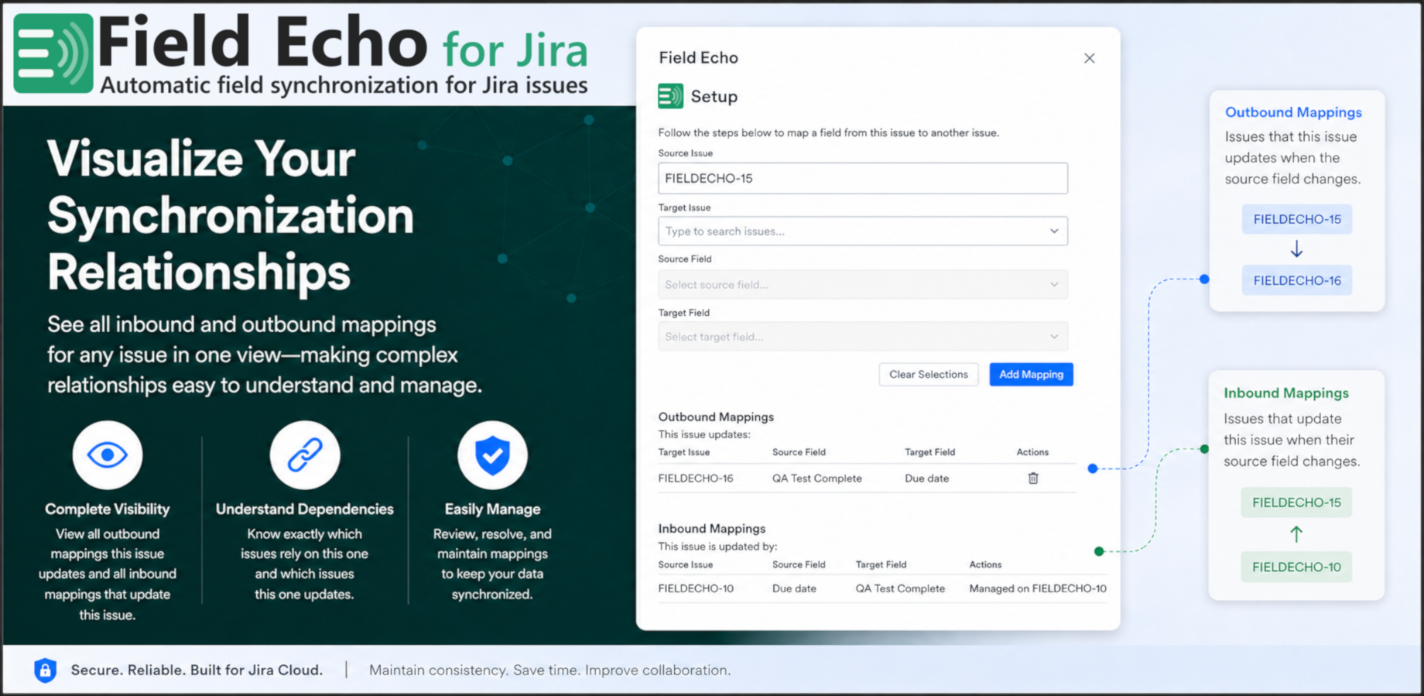This screenshot has width=1424, height=696.
Task: Click the Source Issue input field
Action: pyautogui.click(x=862, y=178)
